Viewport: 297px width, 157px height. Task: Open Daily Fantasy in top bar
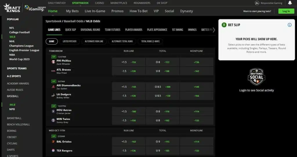(57, 3)
